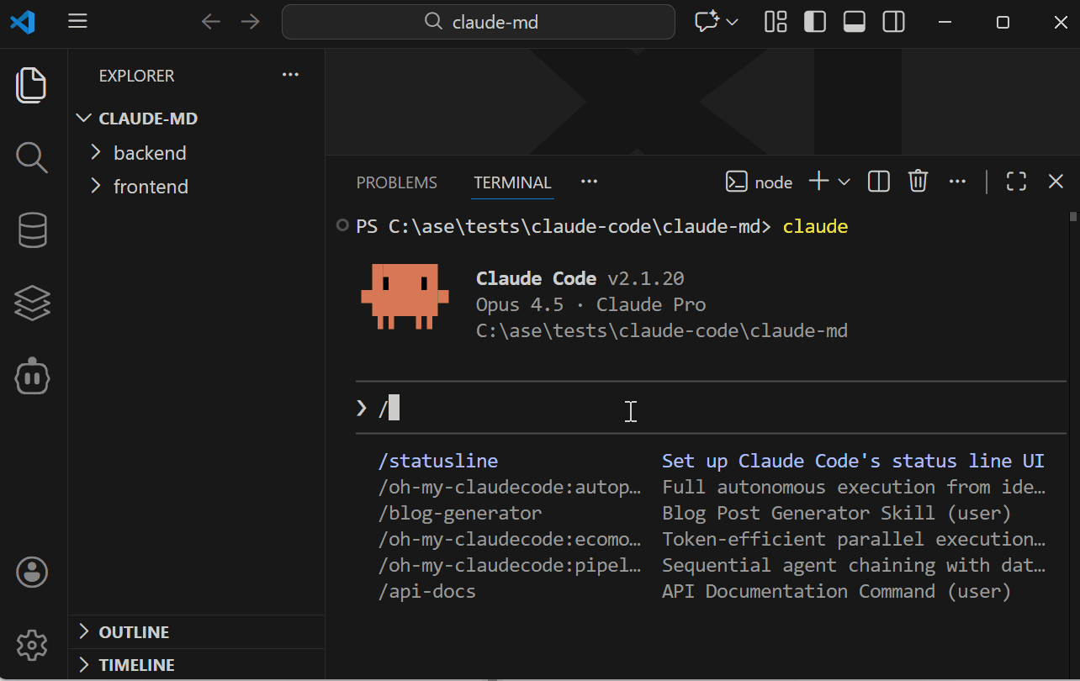Screen dimensions: 1080x681
Task: Click the shell integration circle beside PS prompt
Action: pos(341,225)
